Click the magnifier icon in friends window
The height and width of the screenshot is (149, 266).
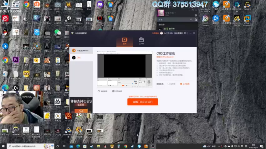pos(191,20)
